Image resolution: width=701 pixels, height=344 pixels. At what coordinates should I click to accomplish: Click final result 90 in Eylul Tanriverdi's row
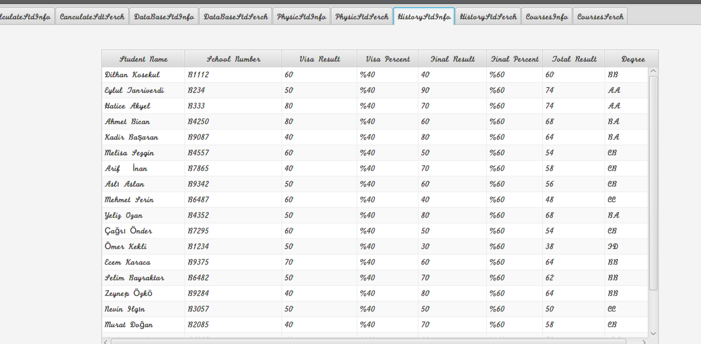tap(425, 90)
